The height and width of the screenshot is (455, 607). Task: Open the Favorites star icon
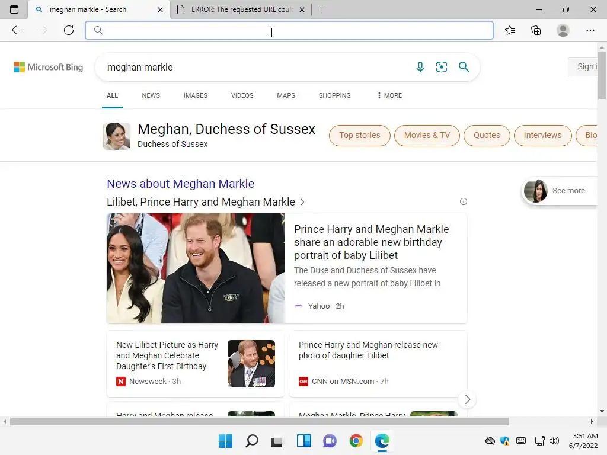point(510,30)
